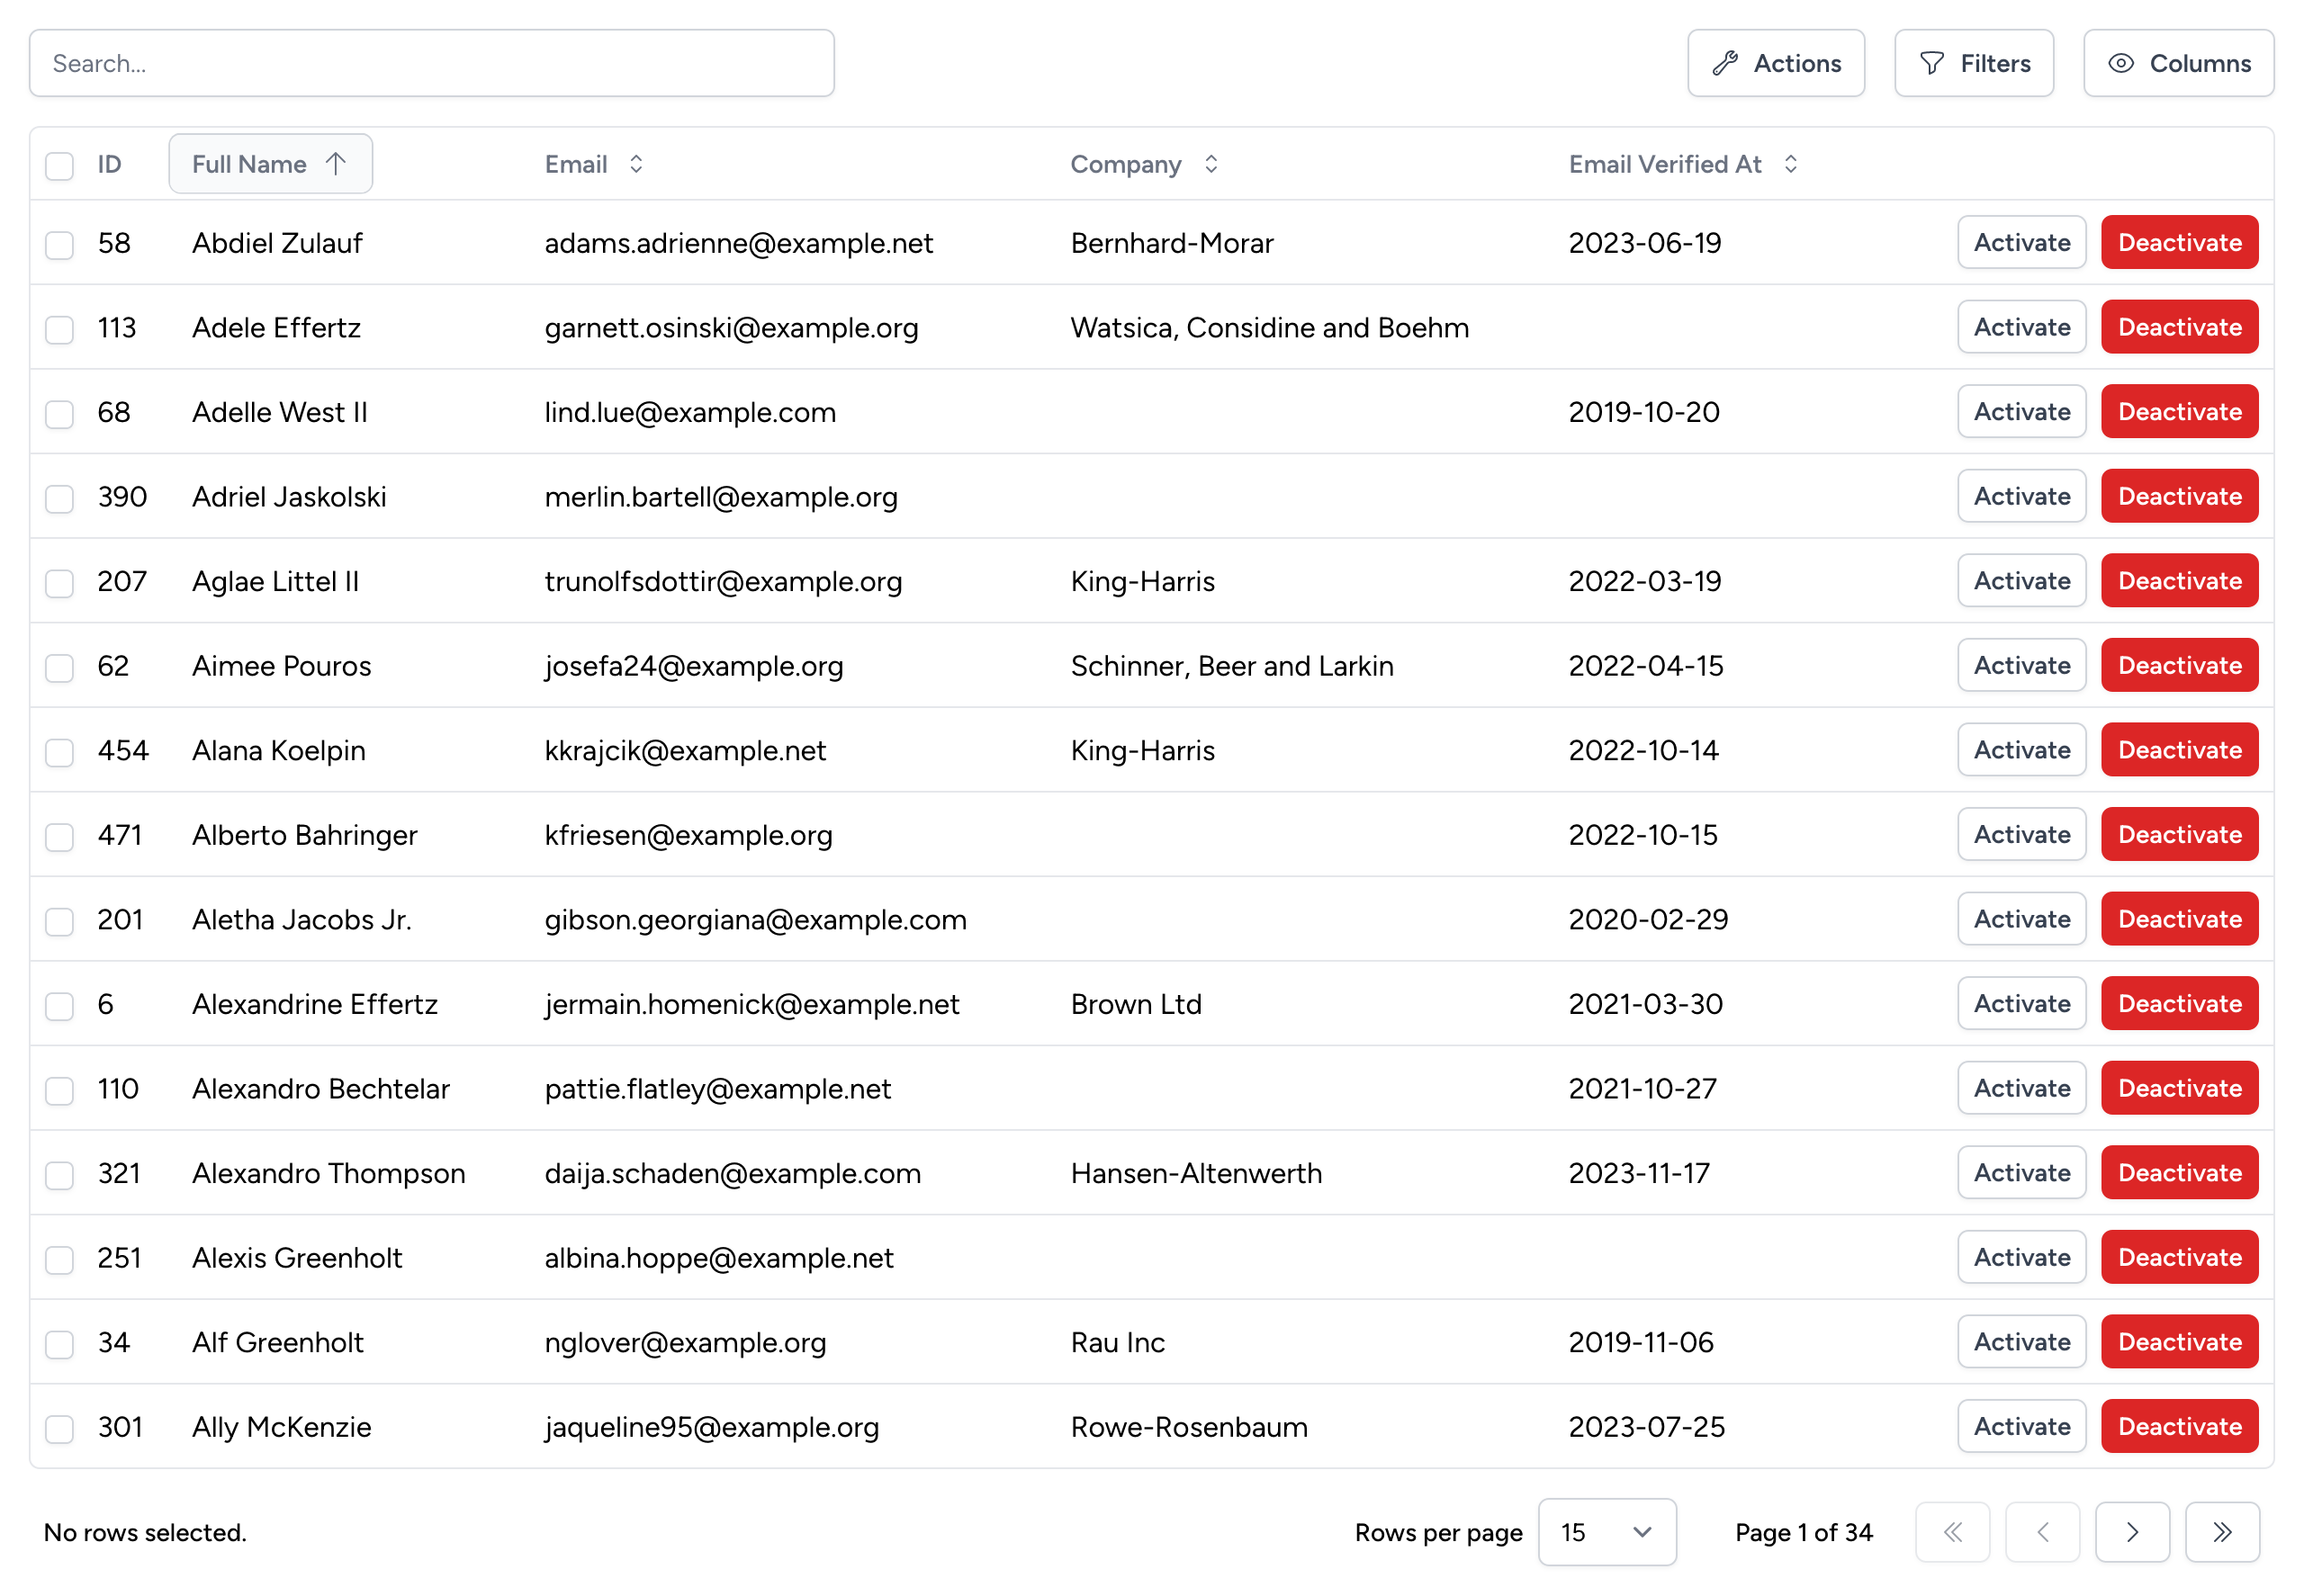Viewport: 2304px width, 1596px height.
Task: Activate user Alf Greenholt
Action: 2020,1341
